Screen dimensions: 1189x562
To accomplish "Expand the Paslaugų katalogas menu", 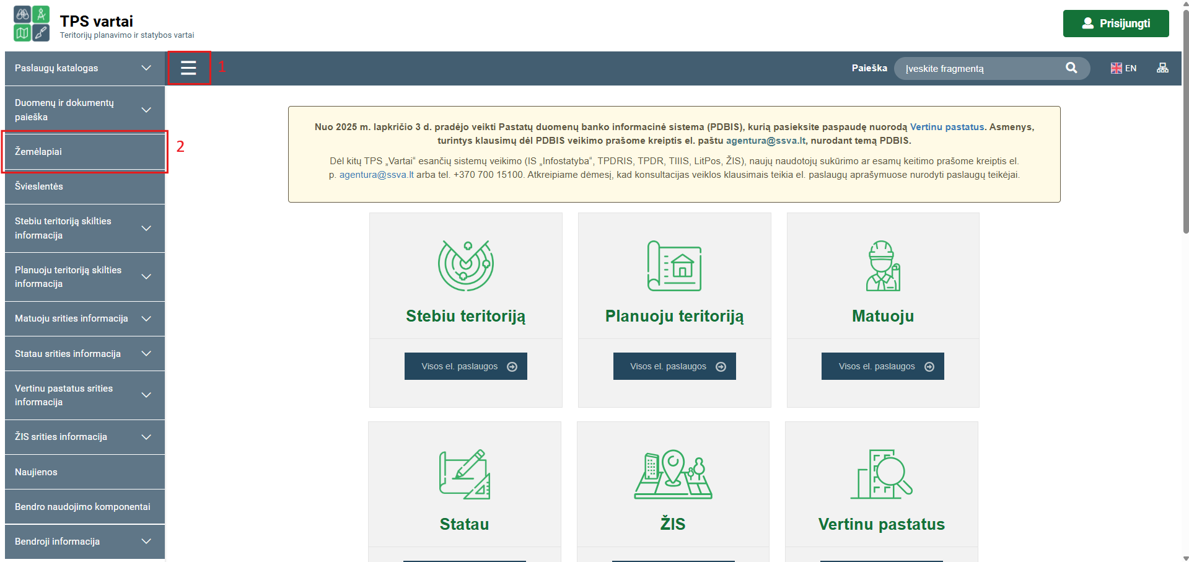I will (146, 68).
